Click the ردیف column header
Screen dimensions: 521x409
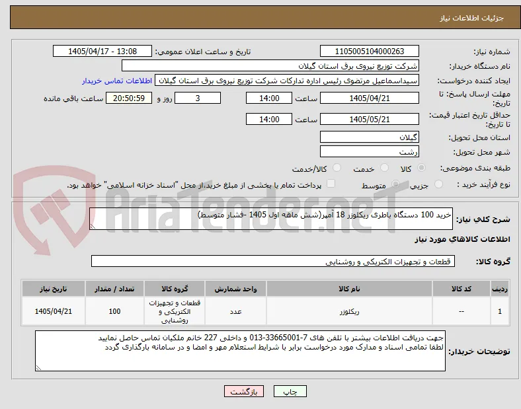tap(500, 289)
